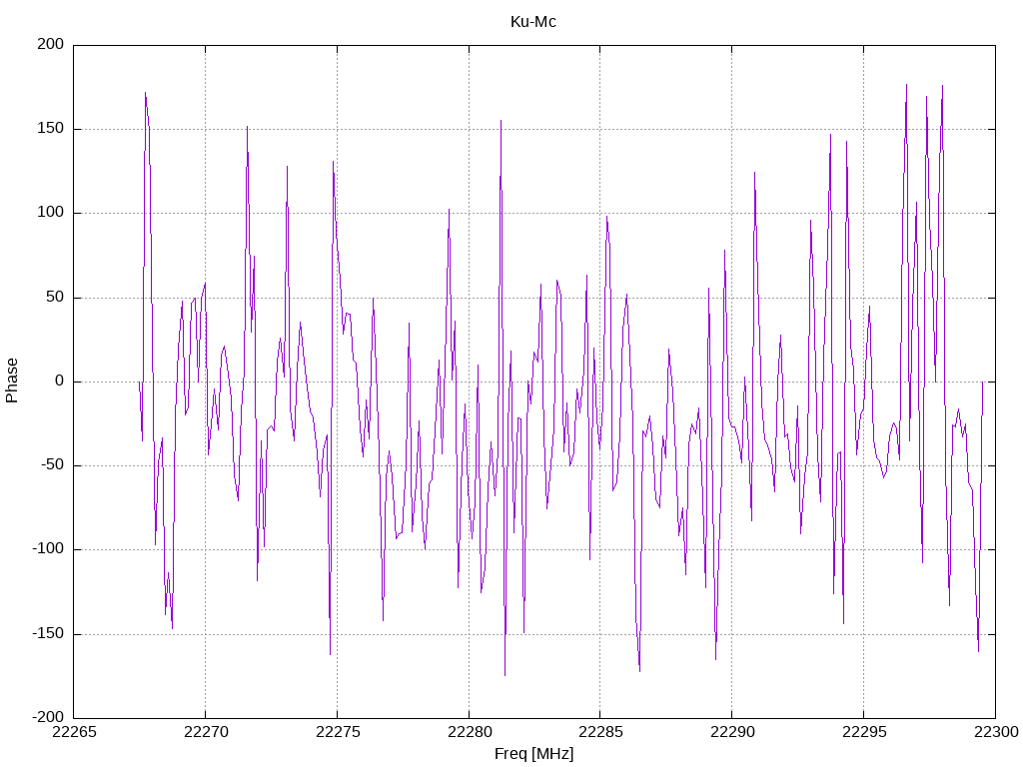Viewport: 1023px width, 767px height.
Task: Click the plot title "Ku-Mc"
Action: (533, 22)
